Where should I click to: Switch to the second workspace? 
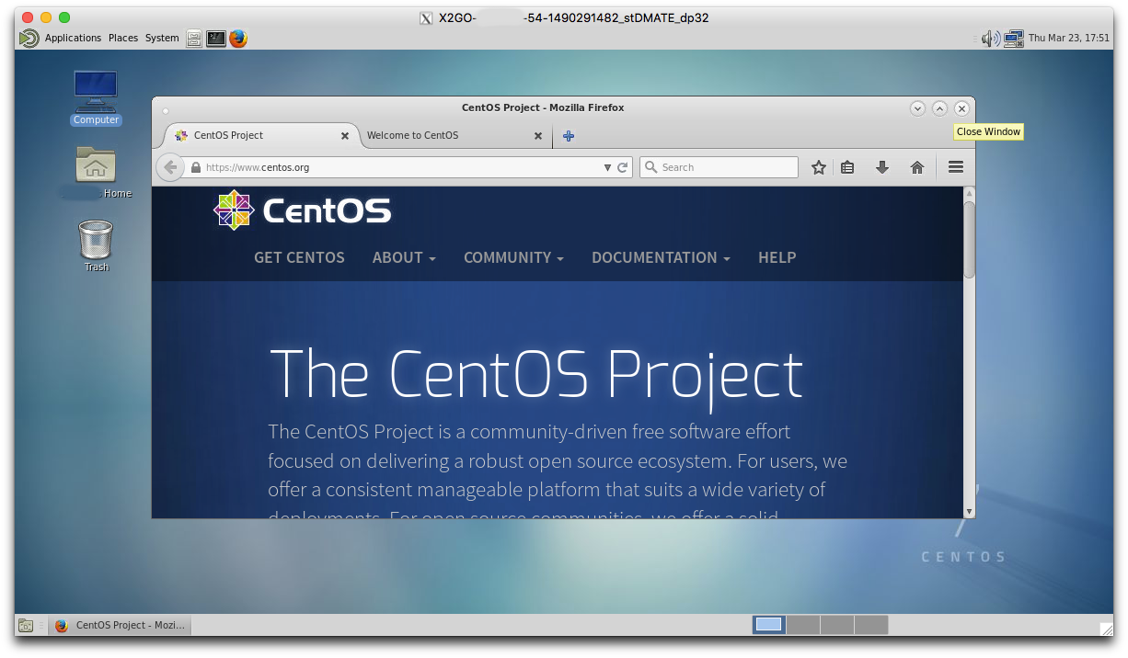(x=803, y=625)
